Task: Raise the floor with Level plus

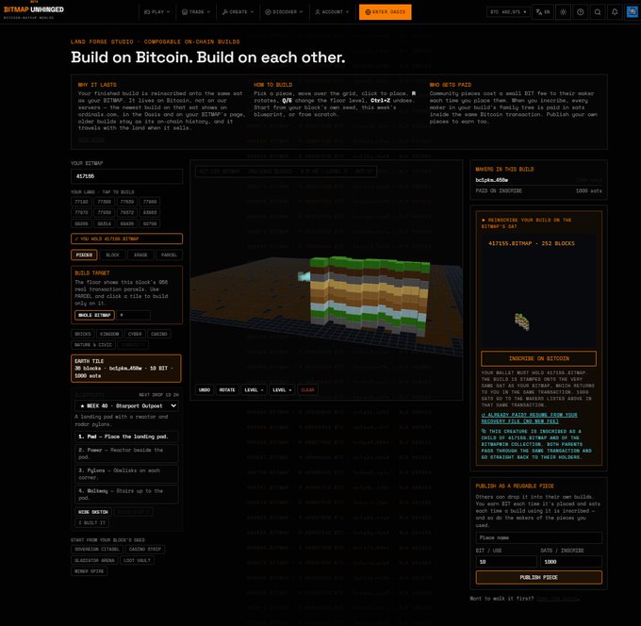Action: pos(282,390)
